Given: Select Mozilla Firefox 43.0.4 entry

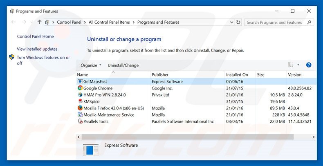Looking at the screenshot, I should point(114,108).
